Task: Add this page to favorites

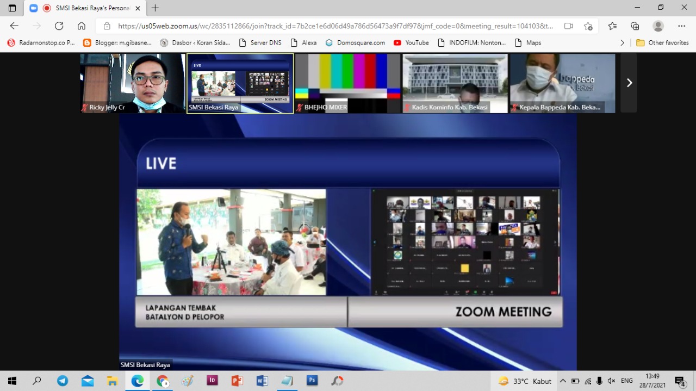Action: coord(588,26)
